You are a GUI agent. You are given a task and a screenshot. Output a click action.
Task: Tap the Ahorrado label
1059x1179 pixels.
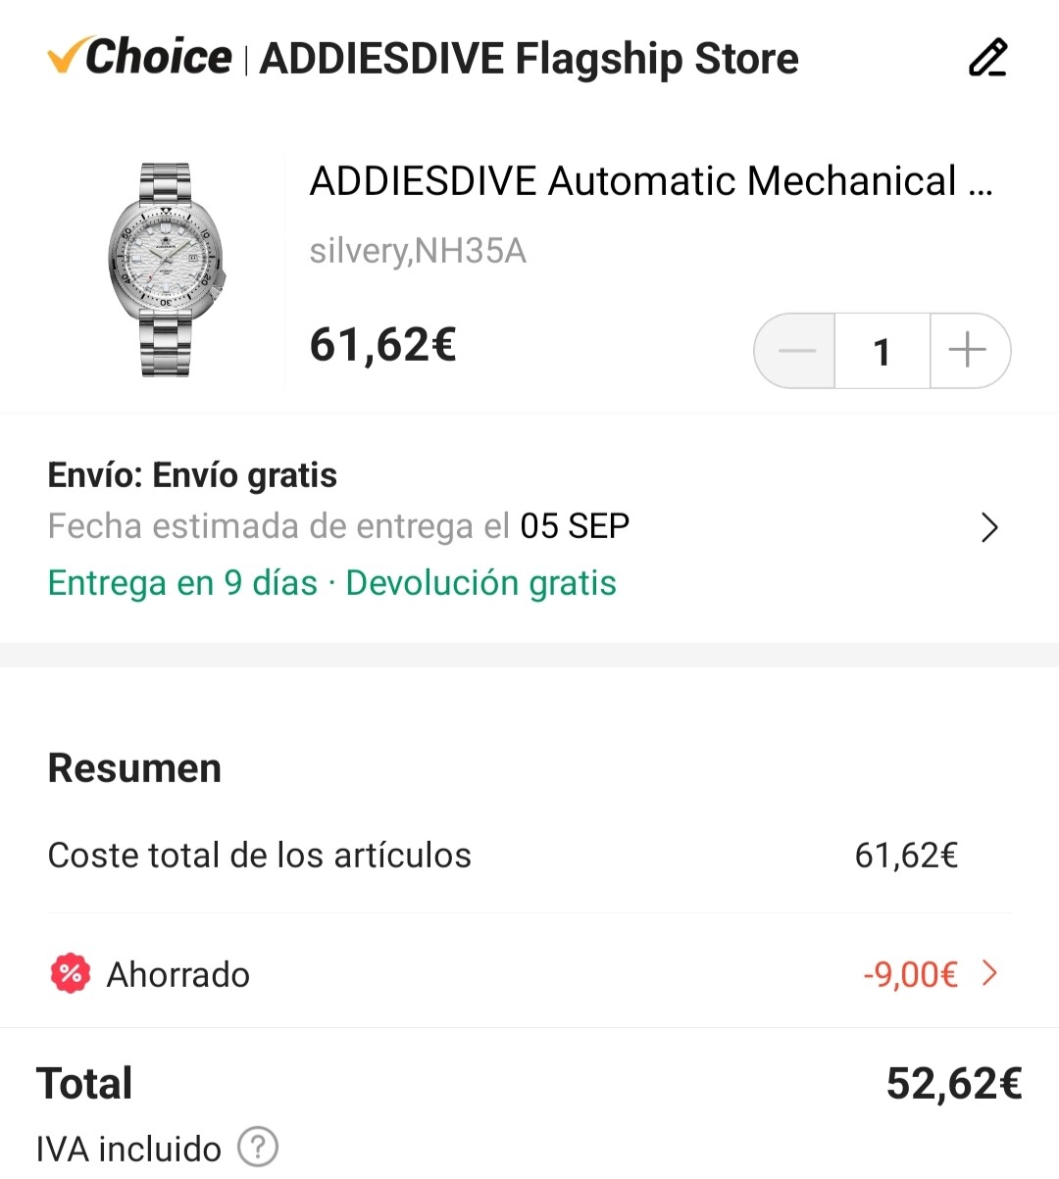(x=177, y=974)
